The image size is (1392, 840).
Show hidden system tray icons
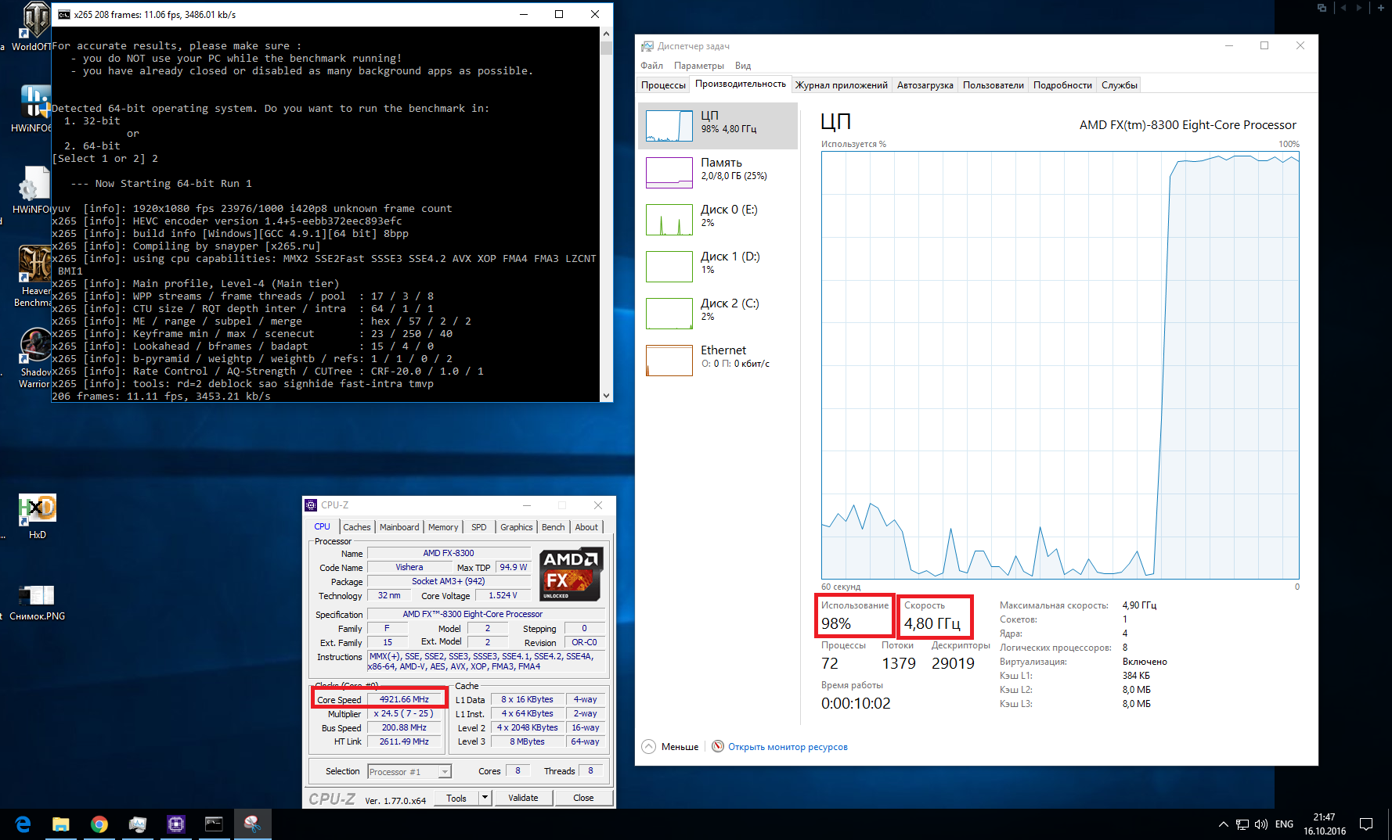(1223, 824)
